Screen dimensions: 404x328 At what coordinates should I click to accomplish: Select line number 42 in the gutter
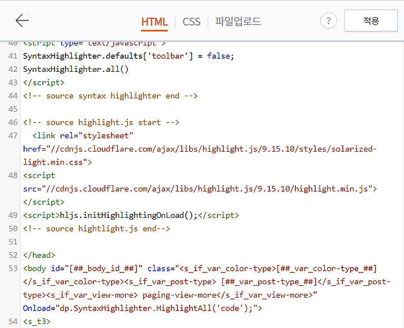13,69
